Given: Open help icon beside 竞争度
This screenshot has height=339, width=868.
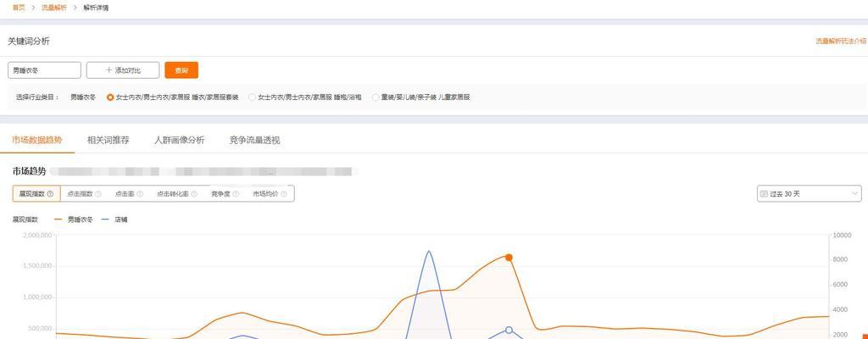Looking at the screenshot, I should pyautogui.click(x=236, y=194).
